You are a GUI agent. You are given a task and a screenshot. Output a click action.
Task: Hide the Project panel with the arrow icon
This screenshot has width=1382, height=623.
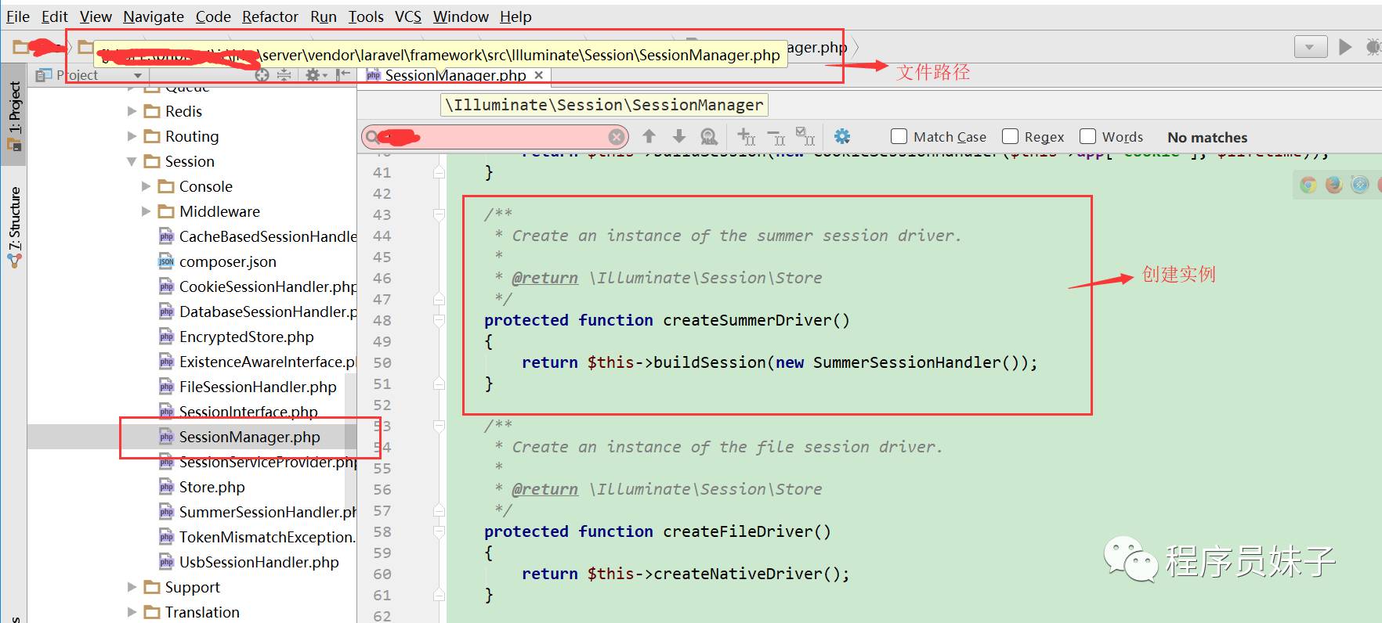[x=343, y=75]
